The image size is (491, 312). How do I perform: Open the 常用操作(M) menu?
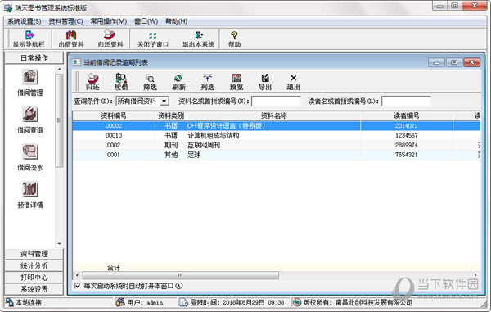(x=109, y=21)
